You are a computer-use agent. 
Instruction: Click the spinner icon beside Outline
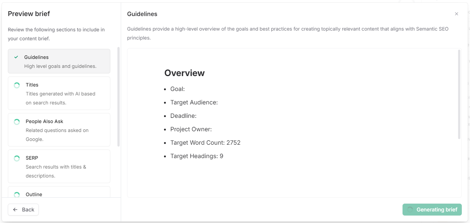[17, 194]
